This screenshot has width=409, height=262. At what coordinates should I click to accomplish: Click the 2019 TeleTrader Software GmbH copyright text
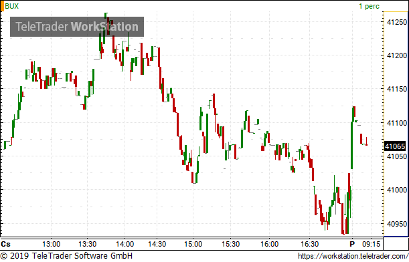pyautogui.click(x=66, y=256)
